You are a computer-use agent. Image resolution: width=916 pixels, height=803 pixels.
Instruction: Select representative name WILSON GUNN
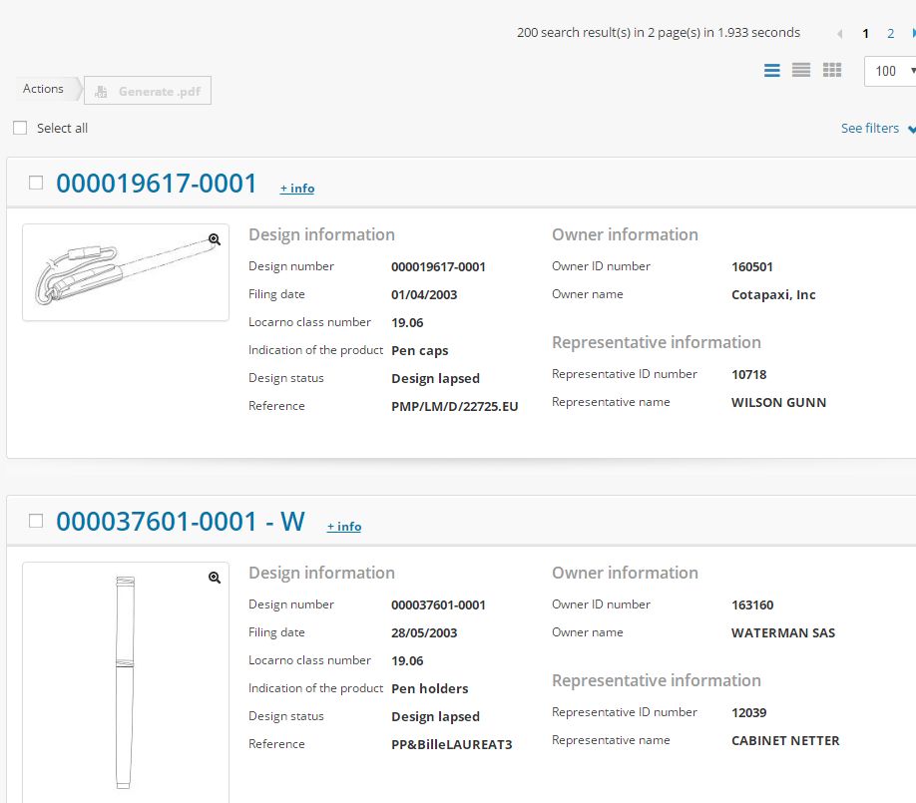[778, 402]
